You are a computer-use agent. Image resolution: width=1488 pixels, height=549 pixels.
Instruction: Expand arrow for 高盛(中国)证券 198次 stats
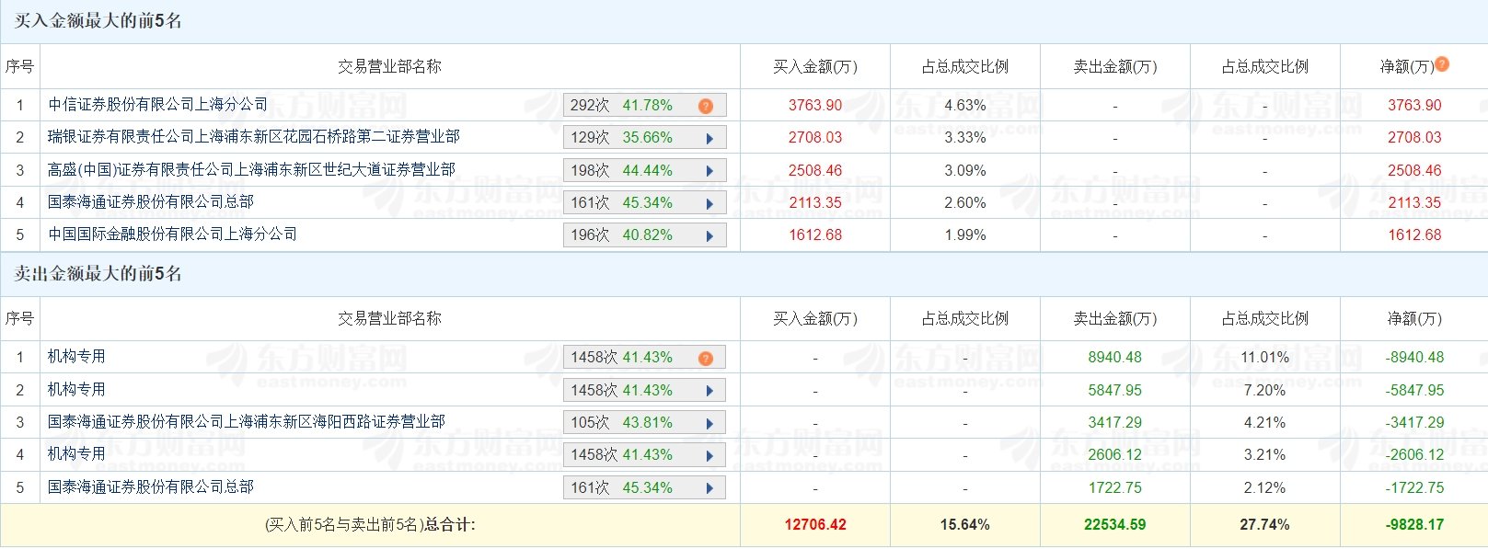[709, 171]
